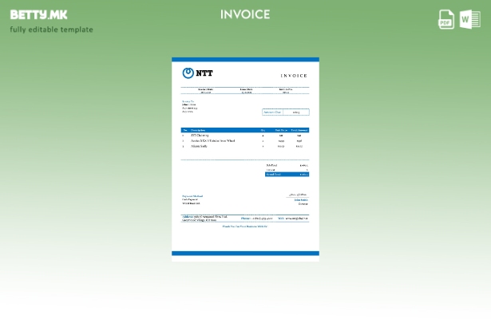Click the Invoice To billing section

pos(189,105)
